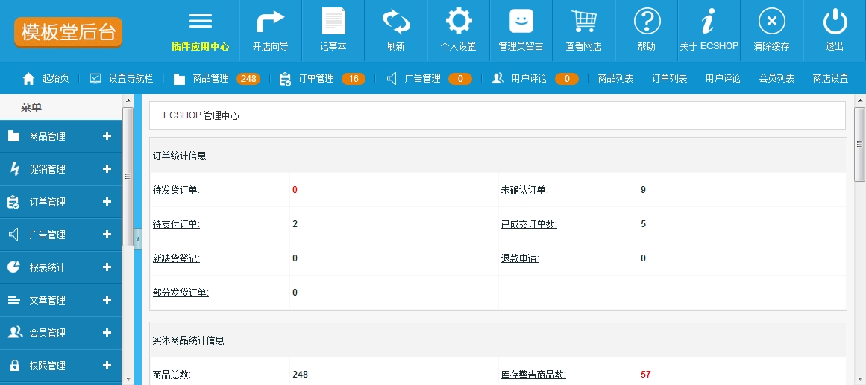Open 管理员留言 smiley message icon

[x=521, y=22]
